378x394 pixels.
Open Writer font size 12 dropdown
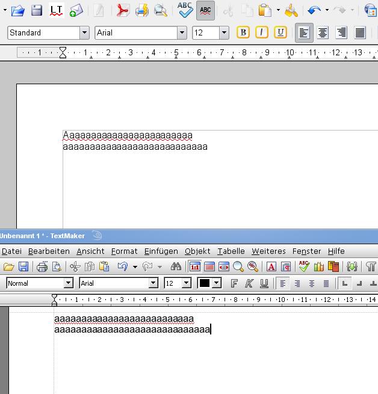224,33
